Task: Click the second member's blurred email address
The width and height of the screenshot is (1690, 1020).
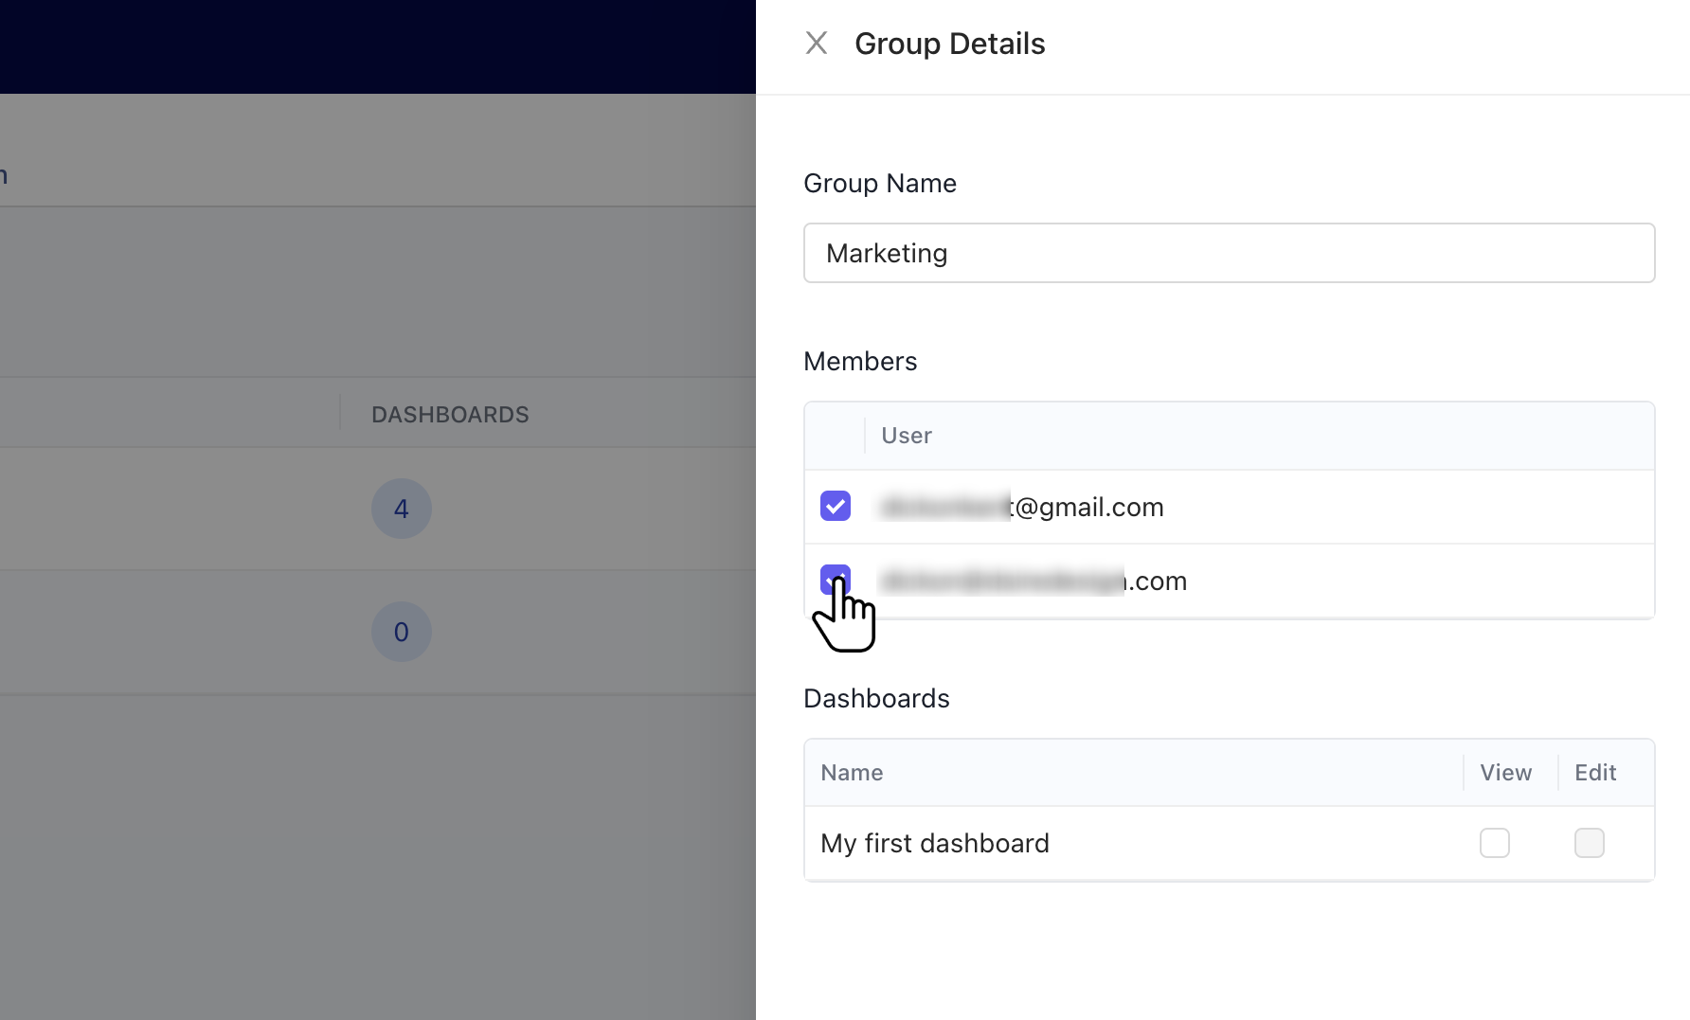Action: click(1033, 582)
